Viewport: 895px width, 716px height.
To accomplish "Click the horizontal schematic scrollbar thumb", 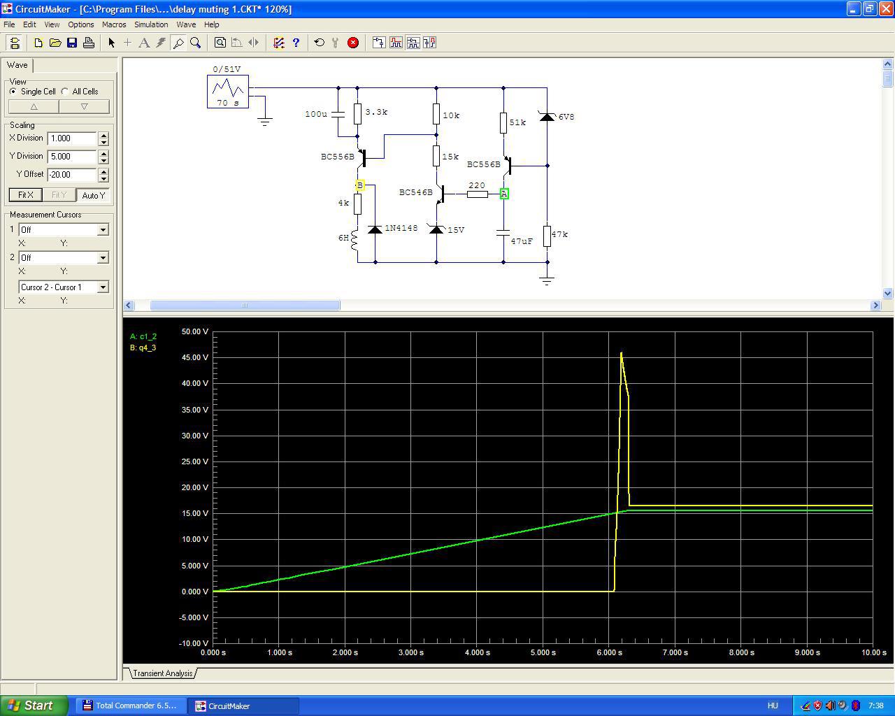I will pyautogui.click(x=245, y=305).
